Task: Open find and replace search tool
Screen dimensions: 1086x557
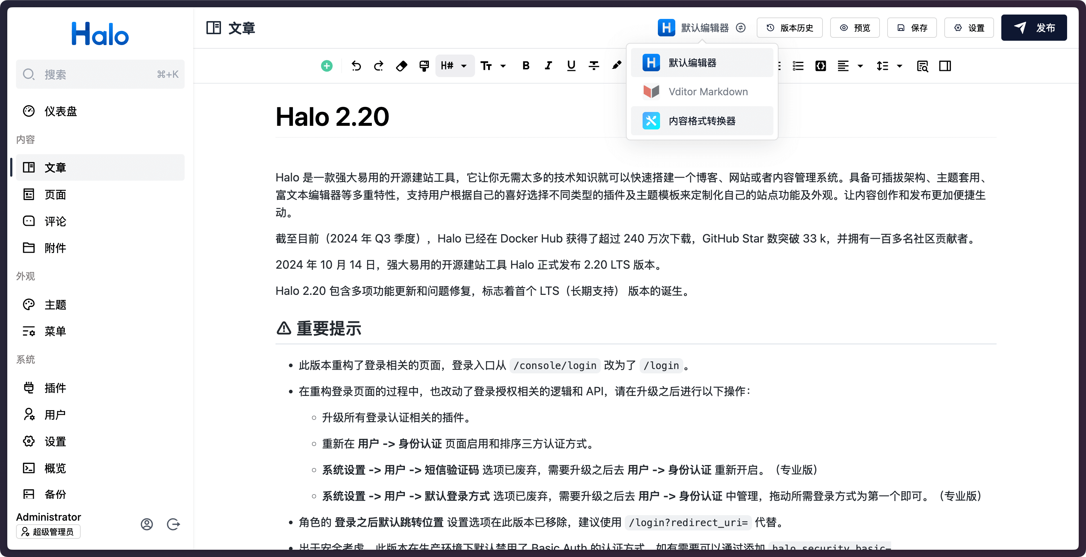Action: (922, 66)
